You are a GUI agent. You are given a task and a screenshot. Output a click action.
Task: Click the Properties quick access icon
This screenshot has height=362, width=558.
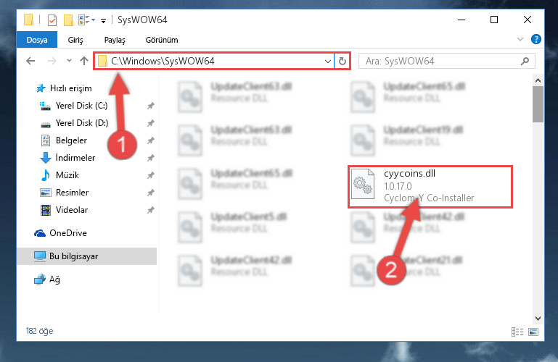click(52, 20)
